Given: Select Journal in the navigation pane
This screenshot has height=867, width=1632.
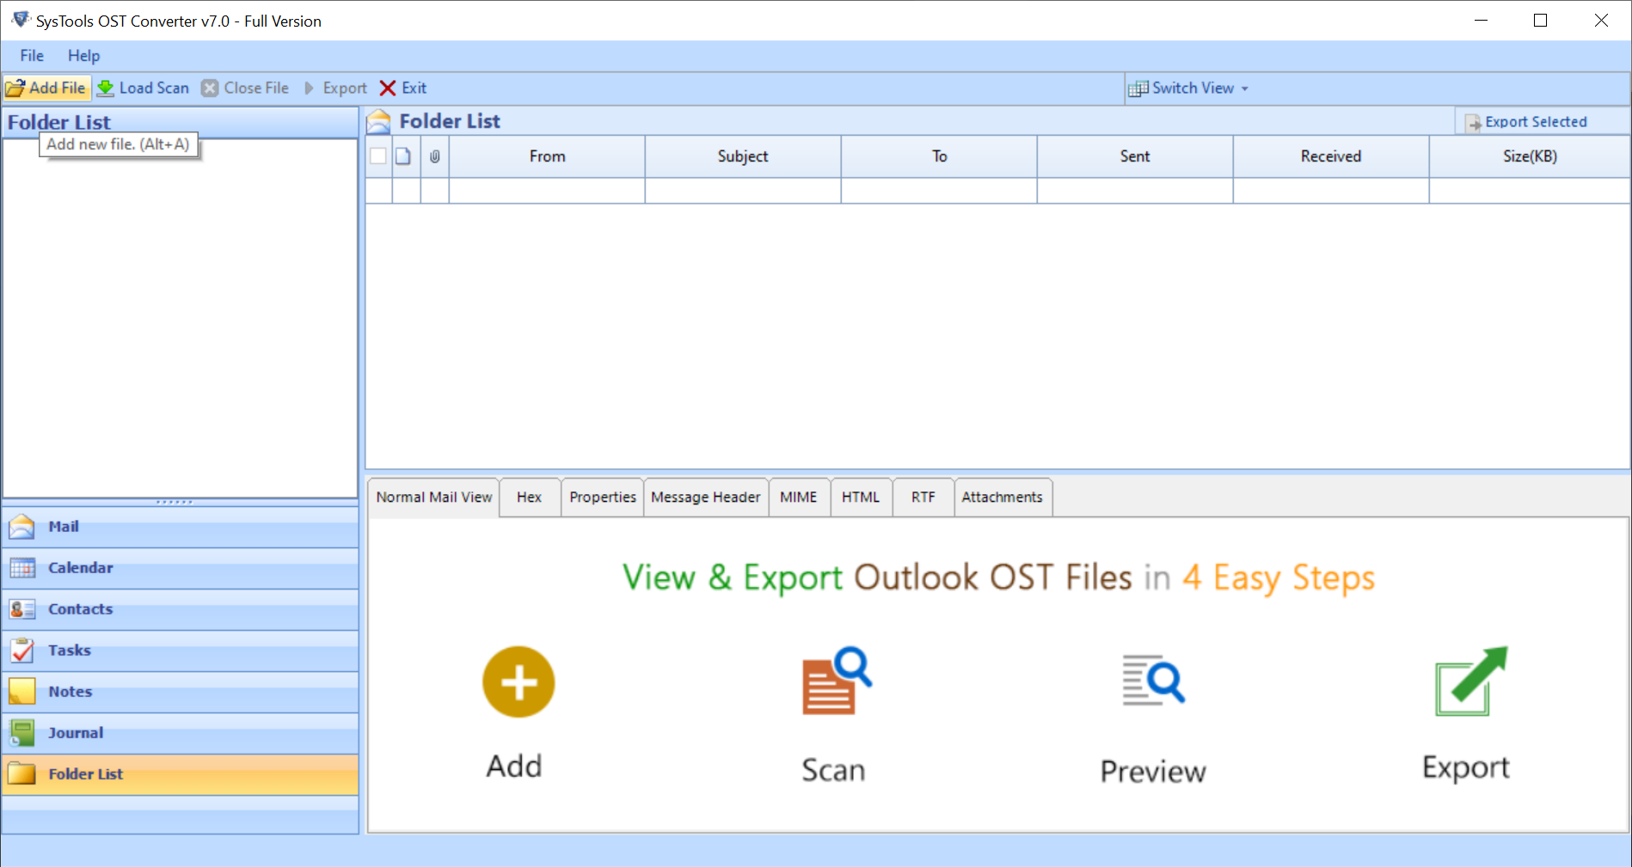Looking at the screenshot, I should [76, 733].
